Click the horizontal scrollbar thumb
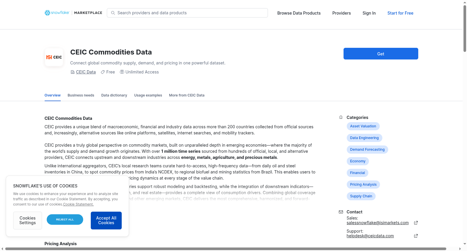The width and height of the screenshot is (467, 251). [x=226, y=249]
